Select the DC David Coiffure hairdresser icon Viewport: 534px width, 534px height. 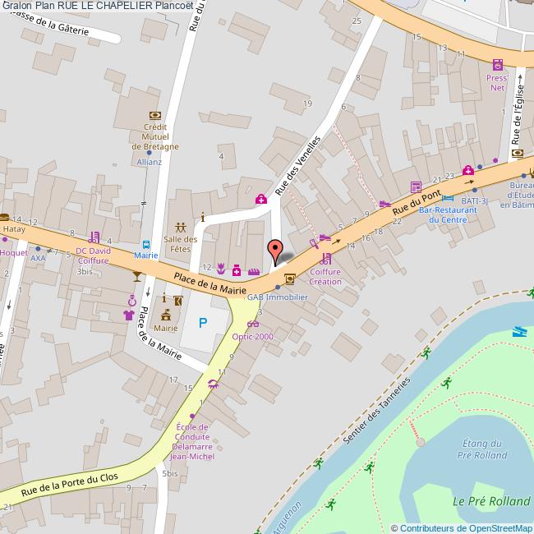94,237
